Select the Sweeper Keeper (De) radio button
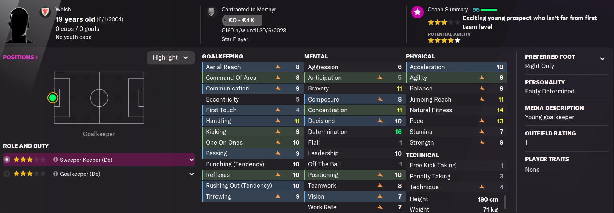This screenshot has width=614, height=213. tap(7, 160)
